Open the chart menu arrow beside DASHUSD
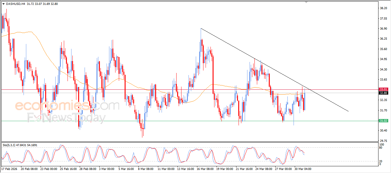 click(3, 4)
